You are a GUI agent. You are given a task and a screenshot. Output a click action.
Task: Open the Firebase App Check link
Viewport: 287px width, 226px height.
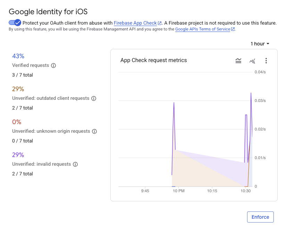pos(135,23)
